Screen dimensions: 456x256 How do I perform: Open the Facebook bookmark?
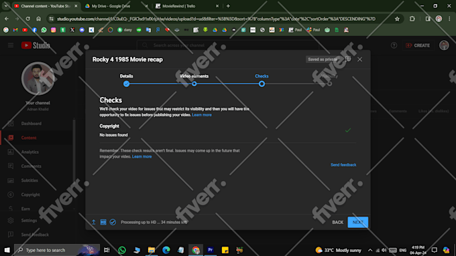coord(34,30)
